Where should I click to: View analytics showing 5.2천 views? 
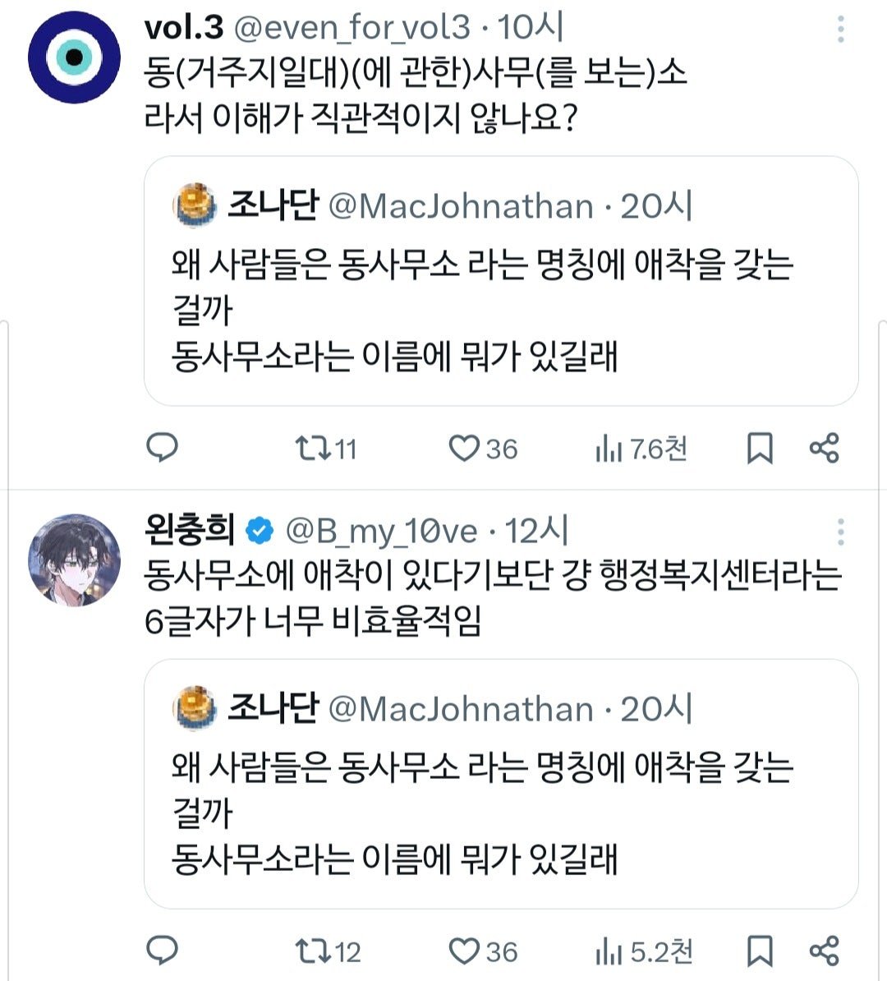[644, 951]
